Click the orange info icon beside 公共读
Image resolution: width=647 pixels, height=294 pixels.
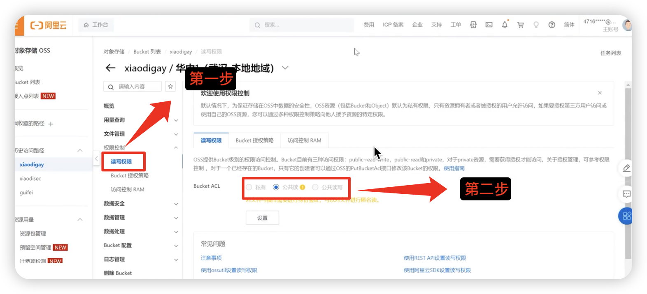(x=303, y=187)
